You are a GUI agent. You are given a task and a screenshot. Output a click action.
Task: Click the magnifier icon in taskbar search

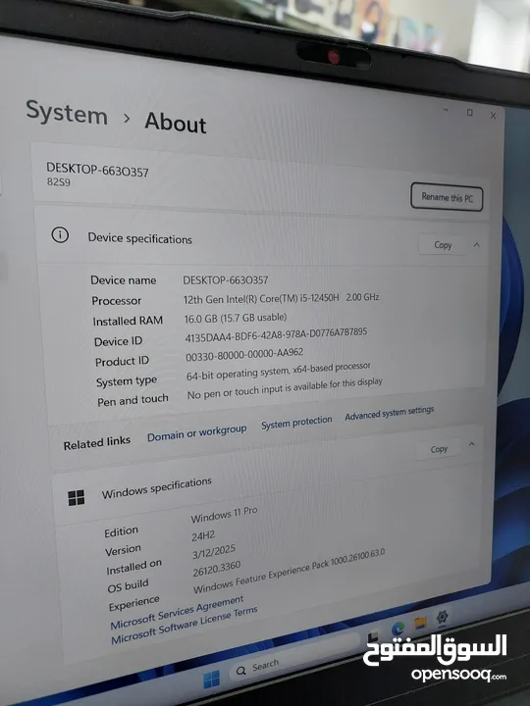[241, 671]
